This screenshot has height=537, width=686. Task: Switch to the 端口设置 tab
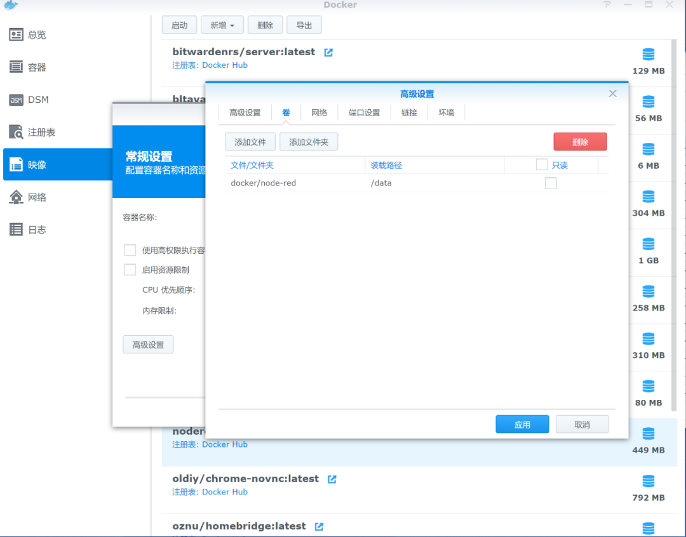(365, 113)
